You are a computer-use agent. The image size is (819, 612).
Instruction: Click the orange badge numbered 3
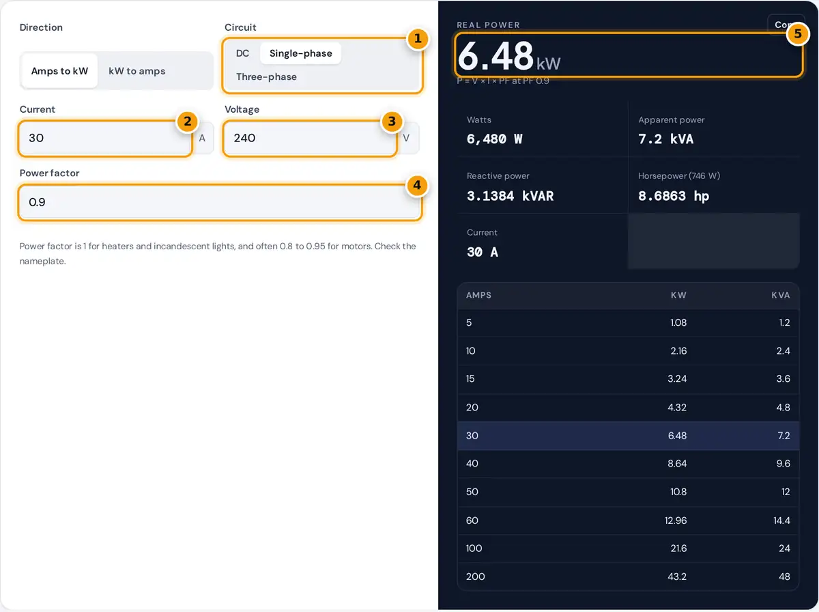tap(391, 122)
